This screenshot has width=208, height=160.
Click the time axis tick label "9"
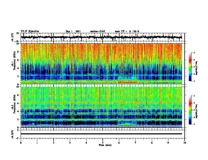pyautogui.click(x=168, y=143)
